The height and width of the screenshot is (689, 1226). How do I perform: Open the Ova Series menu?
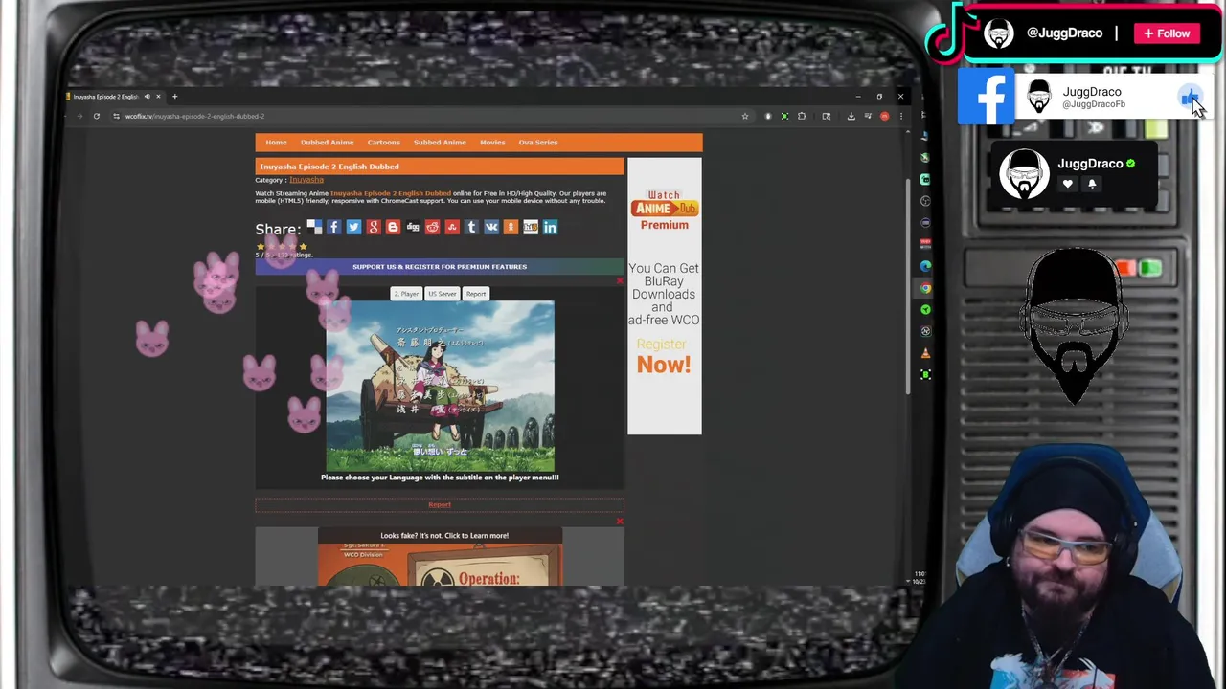point(538,142)
